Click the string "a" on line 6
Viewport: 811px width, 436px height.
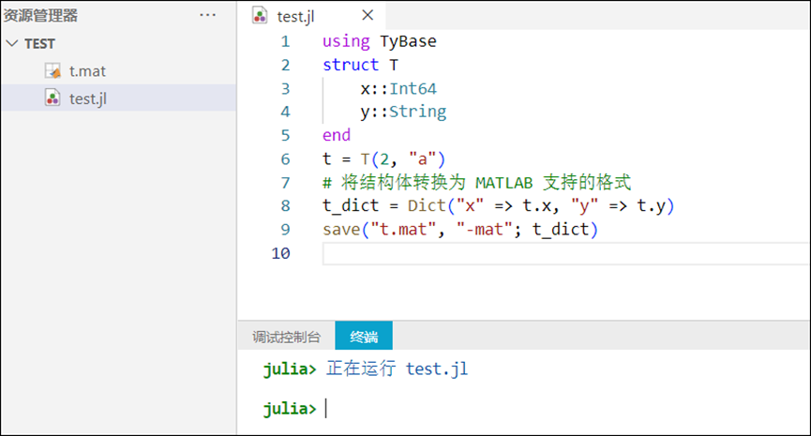422,158
